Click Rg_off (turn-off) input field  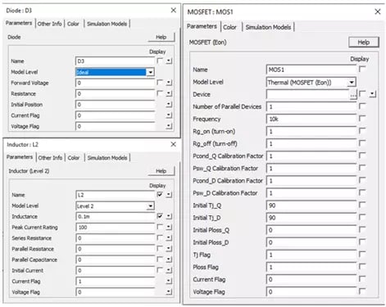(311, 144)
